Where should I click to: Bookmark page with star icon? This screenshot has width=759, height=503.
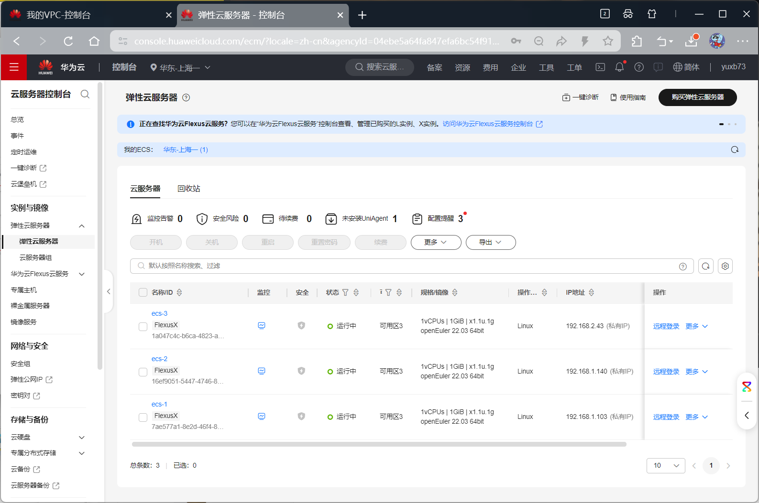(608, 41)
